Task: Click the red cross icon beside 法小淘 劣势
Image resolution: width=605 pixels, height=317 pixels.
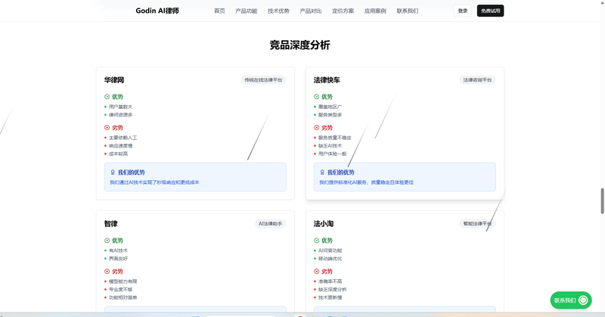Action: (316, 272)
